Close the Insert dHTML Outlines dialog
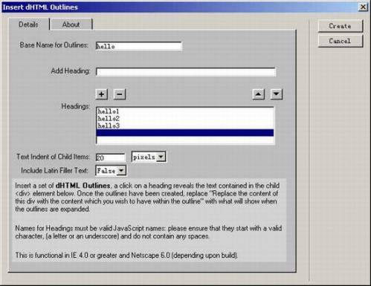 [363, 7]
